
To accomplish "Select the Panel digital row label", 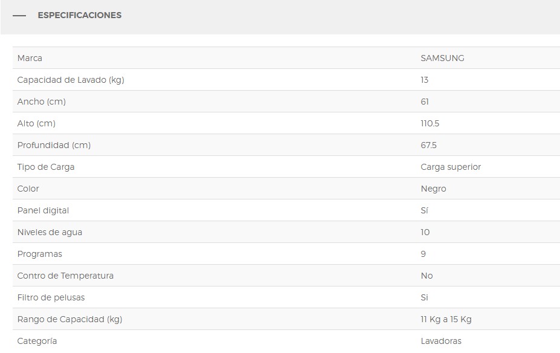I will 43,210.
